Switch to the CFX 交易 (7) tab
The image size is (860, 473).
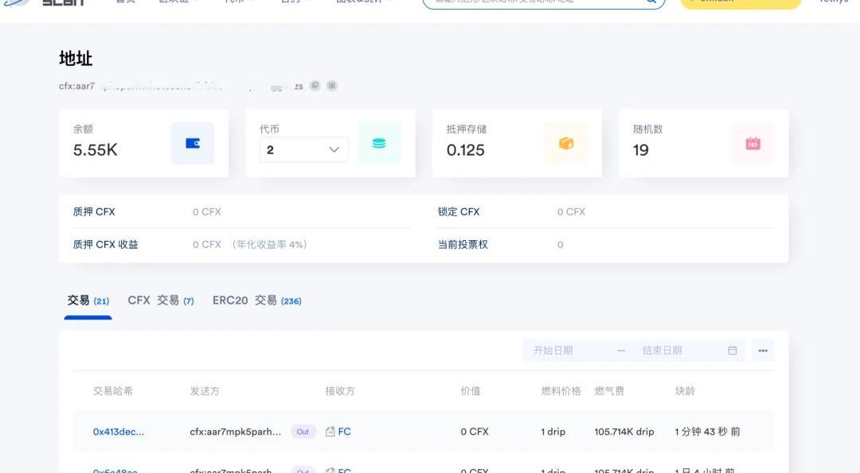161,300
